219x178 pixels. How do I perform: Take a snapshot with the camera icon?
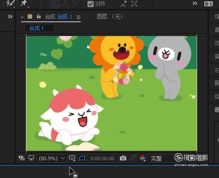pos(123,158)
